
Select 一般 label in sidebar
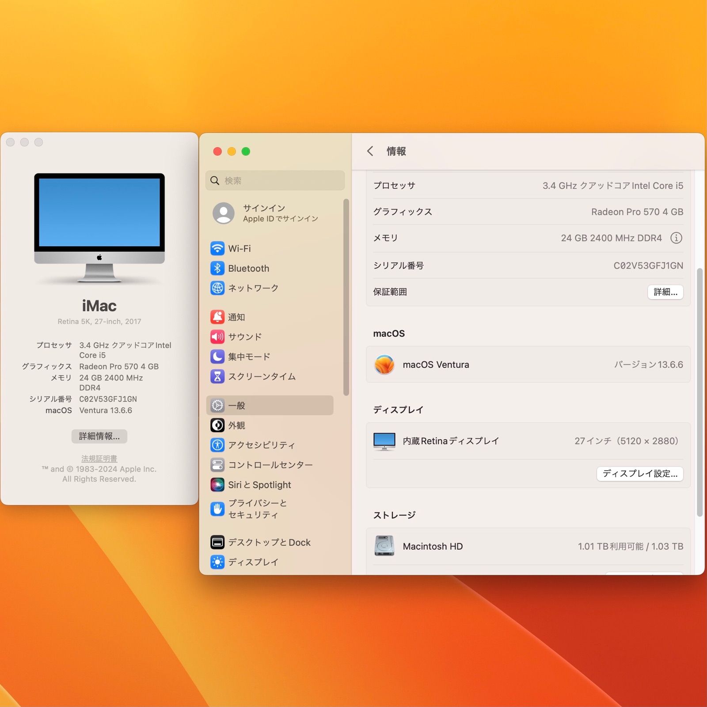tap(236, 405)
